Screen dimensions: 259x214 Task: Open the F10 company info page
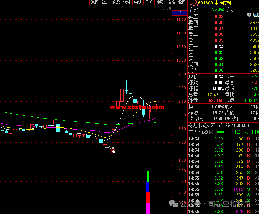[149, 2]
